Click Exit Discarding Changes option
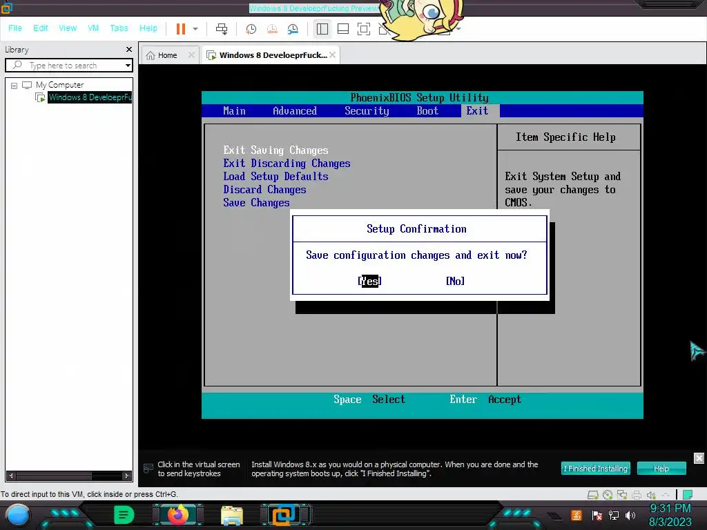The width and height of the screenshot is (707, 530). (287, 163)
